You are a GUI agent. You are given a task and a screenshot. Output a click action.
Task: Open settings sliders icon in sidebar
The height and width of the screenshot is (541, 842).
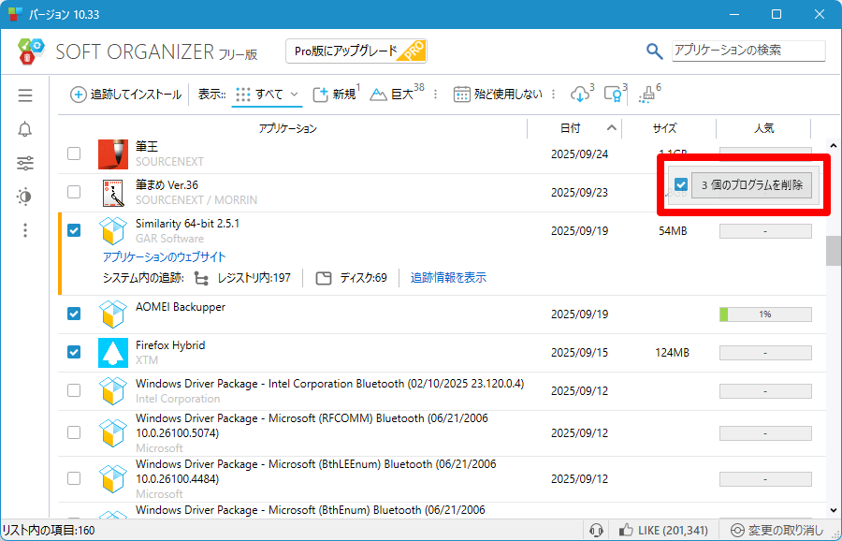(x=25, y=163)
